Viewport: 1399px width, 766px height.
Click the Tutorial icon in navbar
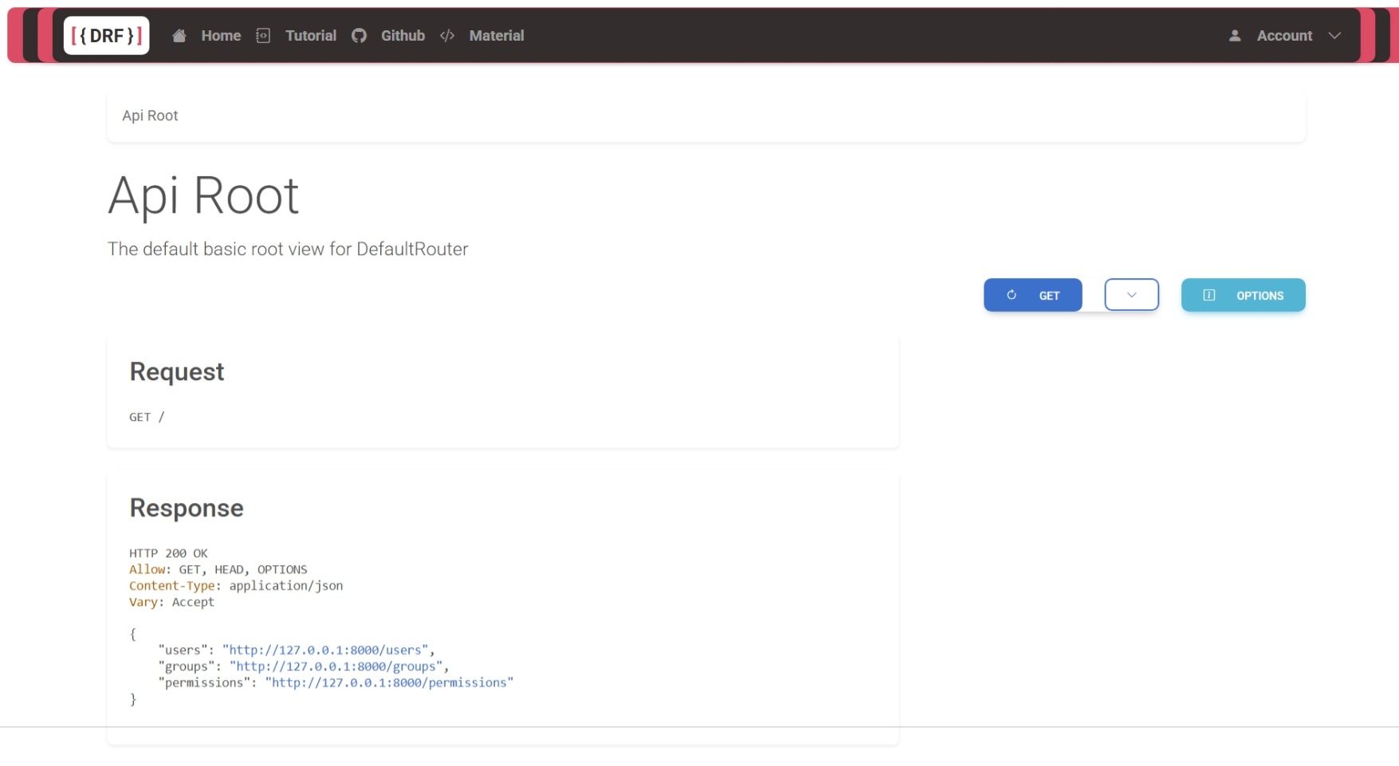click(263, 36)
